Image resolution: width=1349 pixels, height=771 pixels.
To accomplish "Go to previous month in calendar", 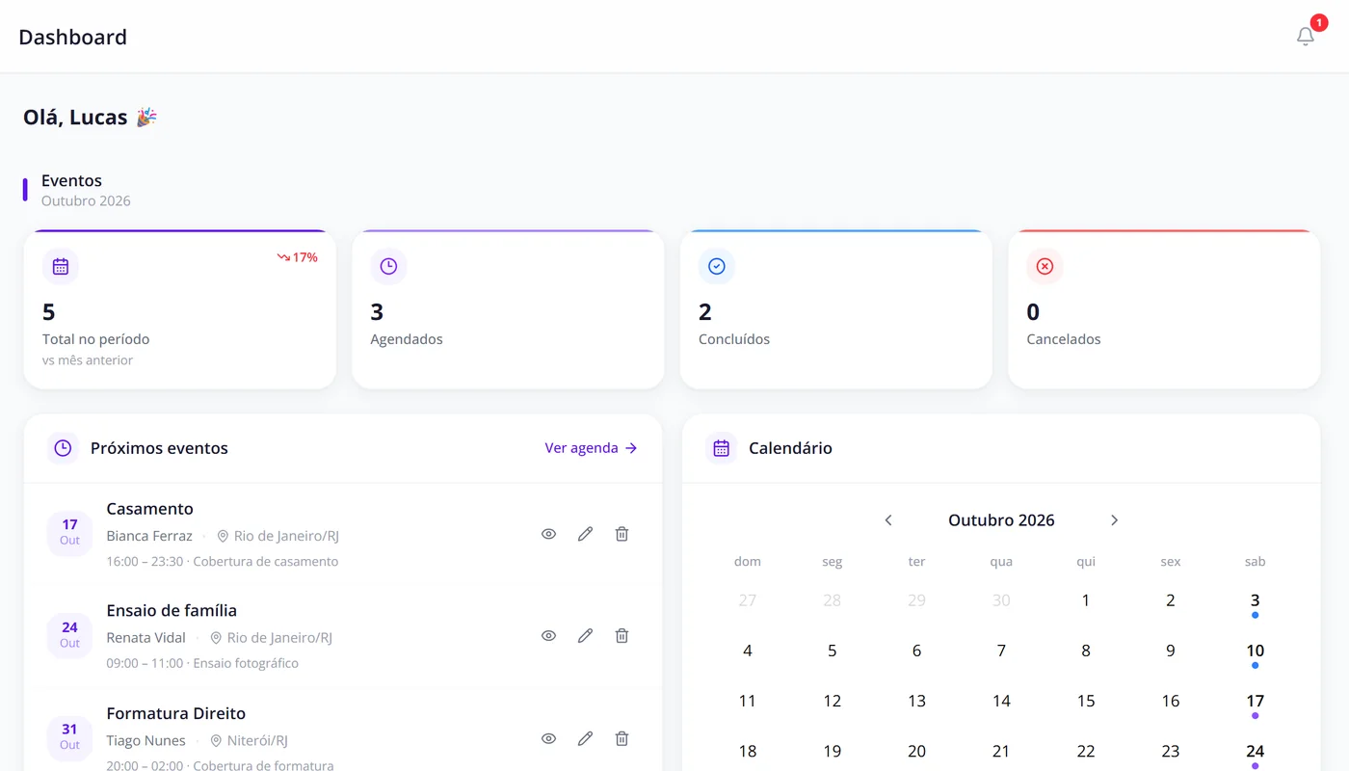I will click(x=888, y=520).
